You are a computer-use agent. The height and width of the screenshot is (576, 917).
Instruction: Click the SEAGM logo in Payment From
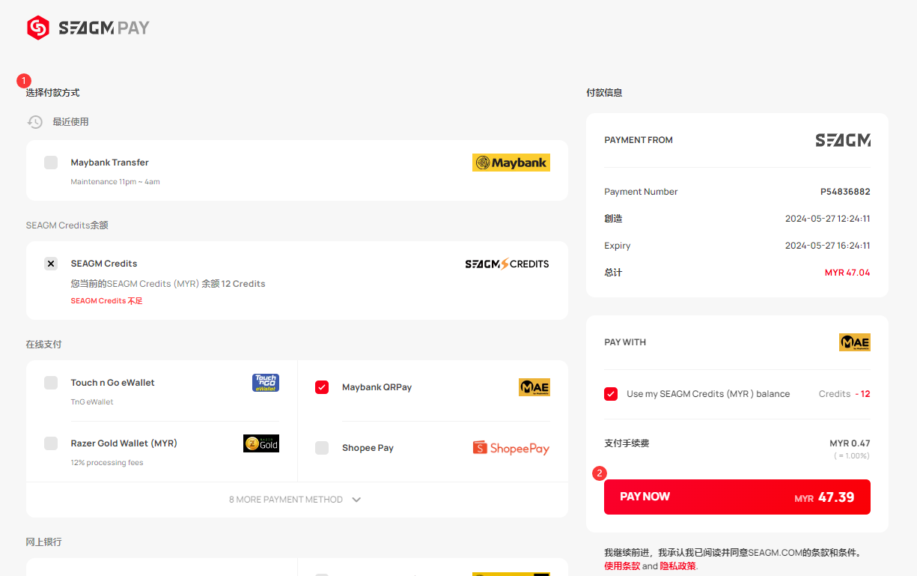[843, 140]
